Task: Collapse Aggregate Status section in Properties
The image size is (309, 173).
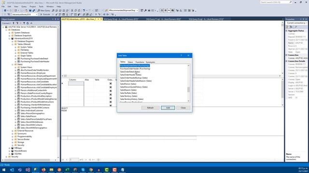Action: pos(287,31)
